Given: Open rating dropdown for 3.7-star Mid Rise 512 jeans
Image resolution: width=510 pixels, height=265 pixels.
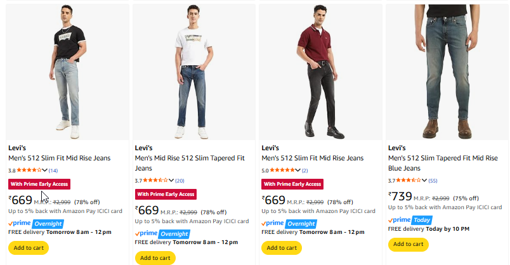Looking at the screenshot, I should coord(171,181).
